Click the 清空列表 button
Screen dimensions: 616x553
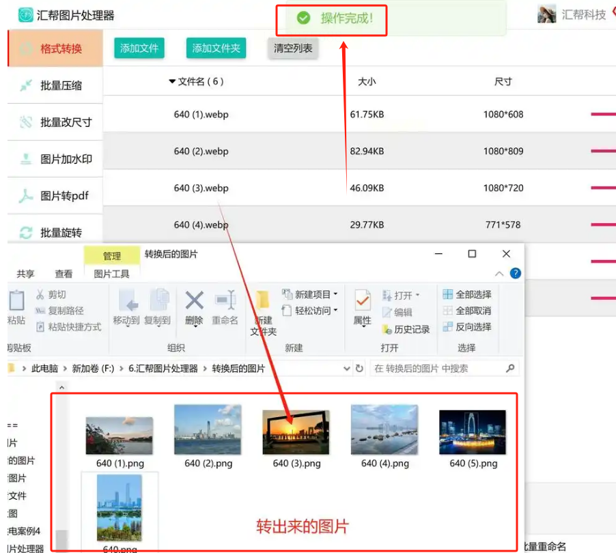pos(293,48)
